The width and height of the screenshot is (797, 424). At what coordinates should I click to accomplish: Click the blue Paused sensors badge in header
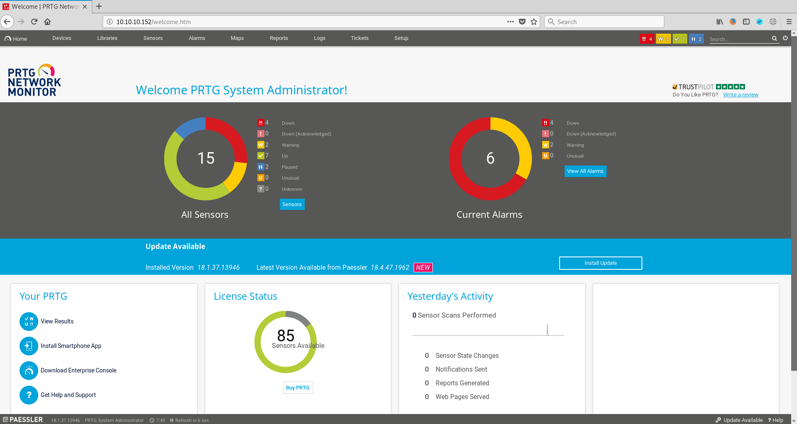point(696,39)
